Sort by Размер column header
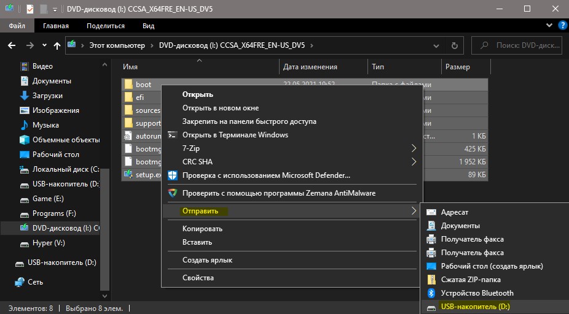 coord(466,67)
